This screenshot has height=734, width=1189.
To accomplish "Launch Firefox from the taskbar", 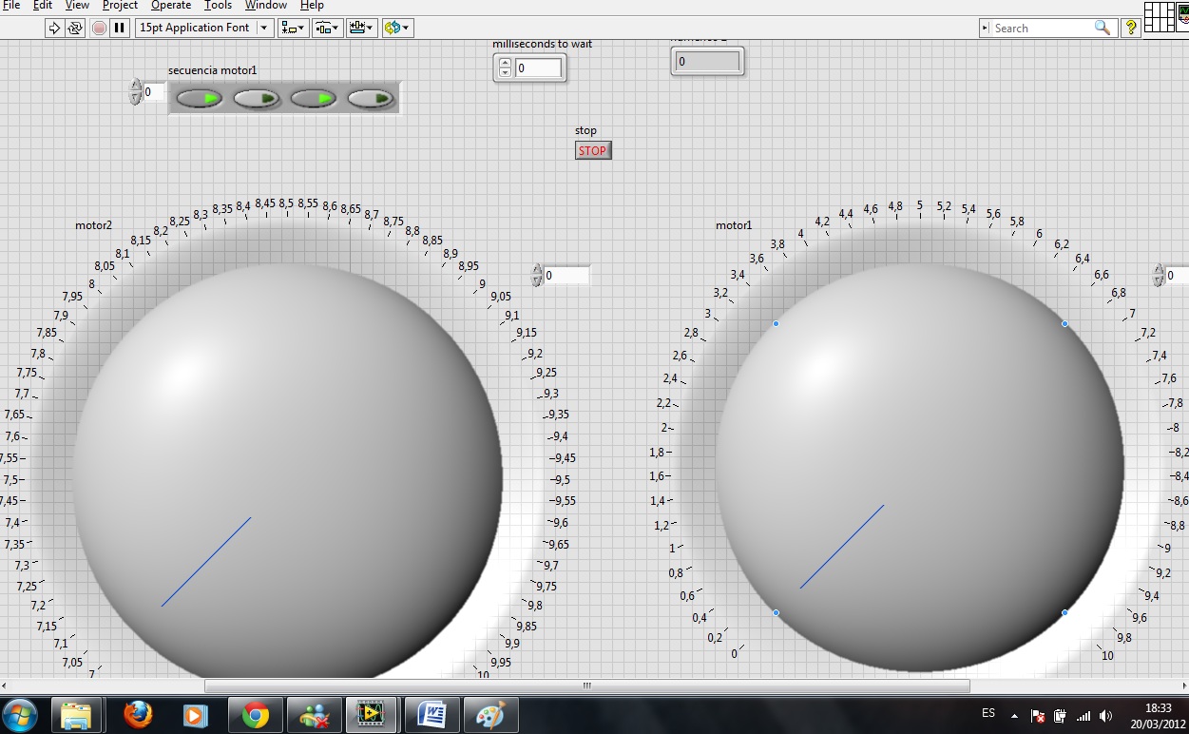I will pyautogui.click(x=139, y=715).
